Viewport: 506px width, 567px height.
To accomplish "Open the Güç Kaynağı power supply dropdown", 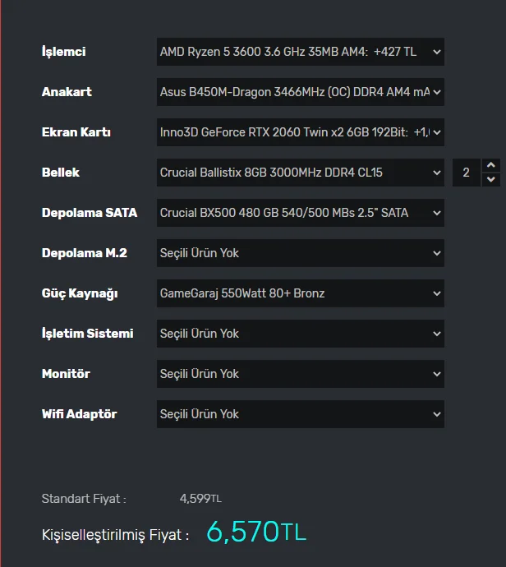I will coord(301,293).
